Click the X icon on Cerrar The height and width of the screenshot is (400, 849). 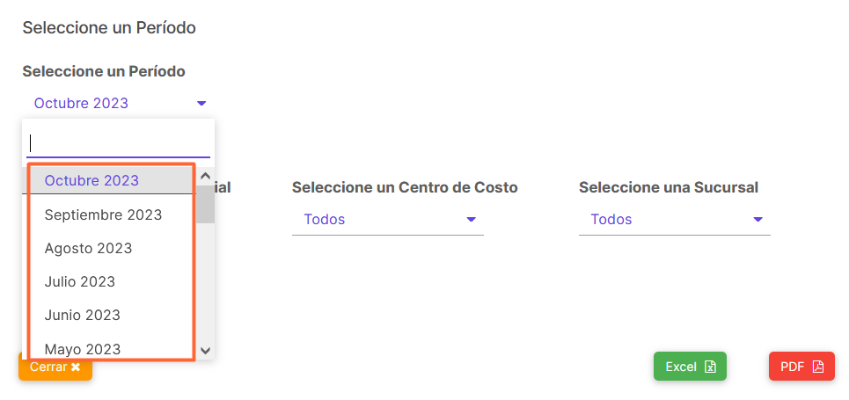tap(76, 367)
